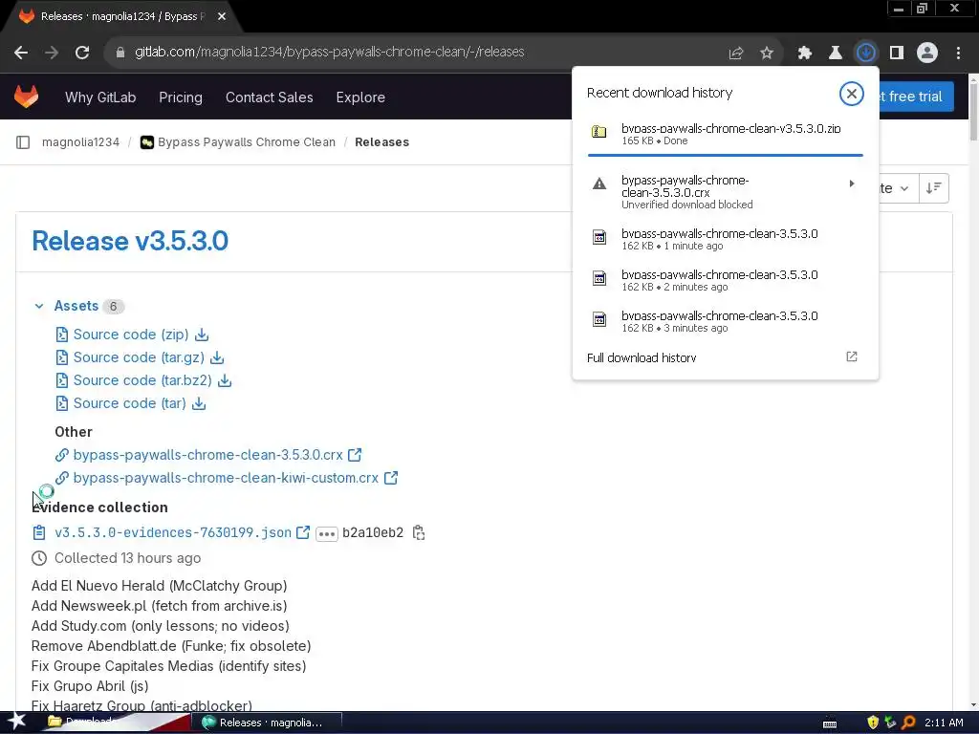
Task: Click the taskbar clock 2:11 AM
Action: coord(944,723)
